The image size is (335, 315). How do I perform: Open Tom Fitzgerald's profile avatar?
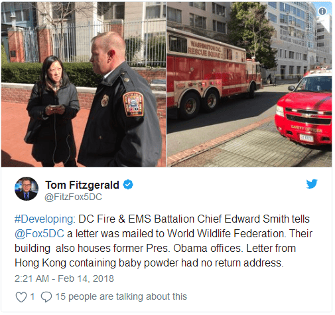tap(27, 189)
